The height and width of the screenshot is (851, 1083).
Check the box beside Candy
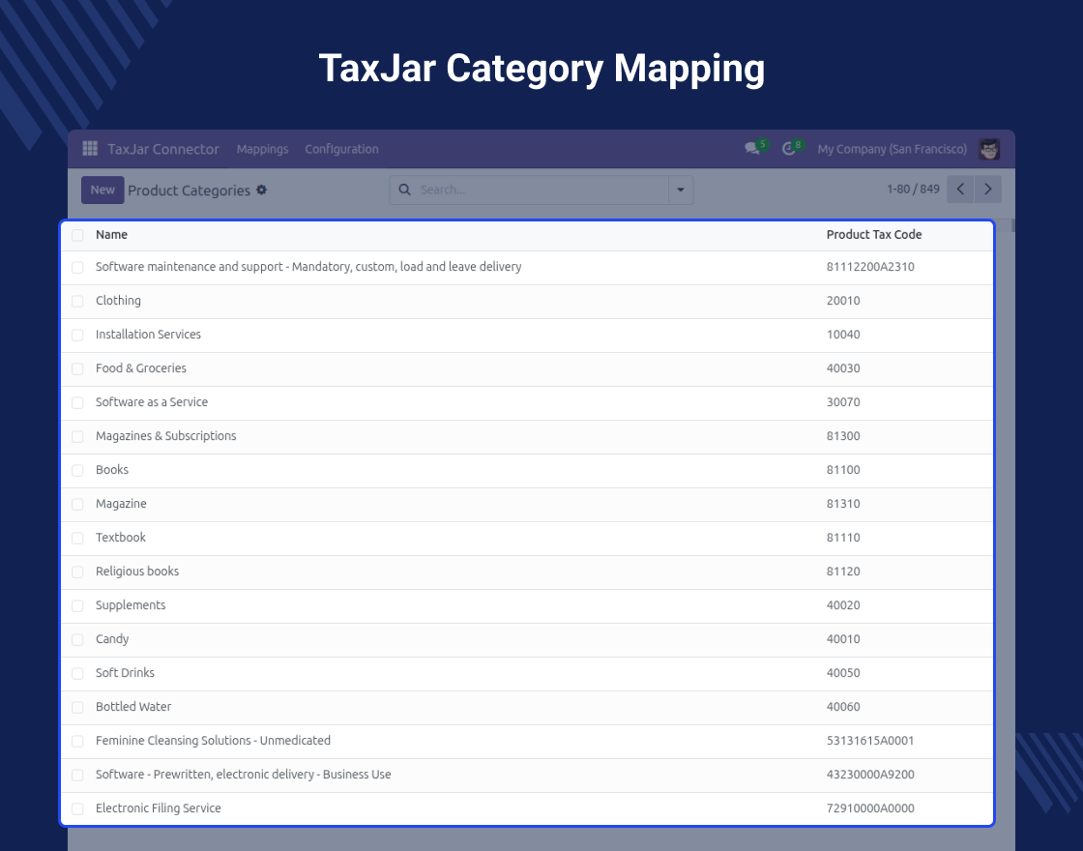(77, 639)
